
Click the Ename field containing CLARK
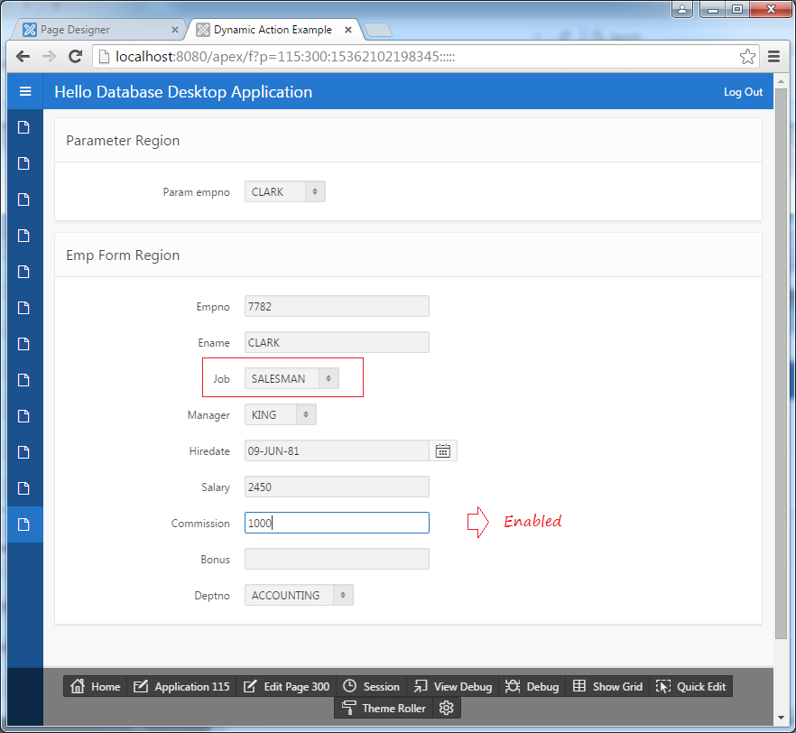point(337,342)
